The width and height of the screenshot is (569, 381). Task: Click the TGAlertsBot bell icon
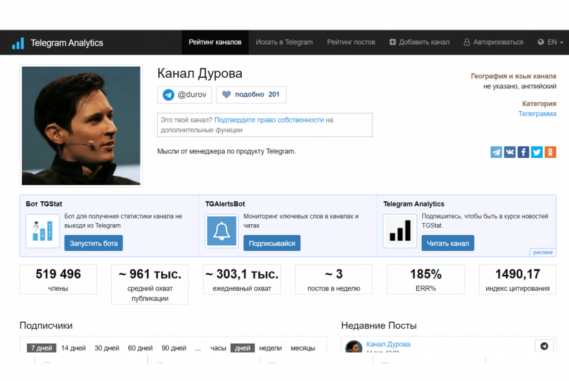221,231
